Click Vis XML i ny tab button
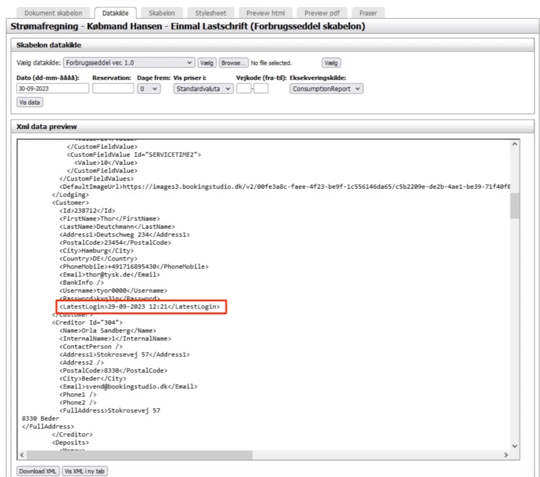540x477 pixels. [x=84, y=471]
